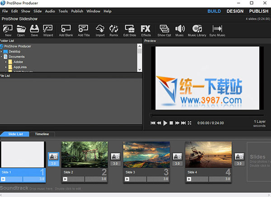271x197 pixels.
Task: Open the File menu
Action: (5, 11)
